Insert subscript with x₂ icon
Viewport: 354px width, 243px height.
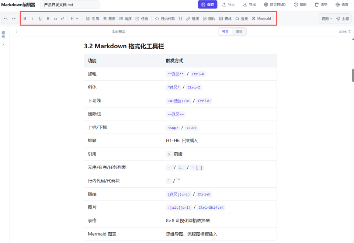(x=55, y=19)
